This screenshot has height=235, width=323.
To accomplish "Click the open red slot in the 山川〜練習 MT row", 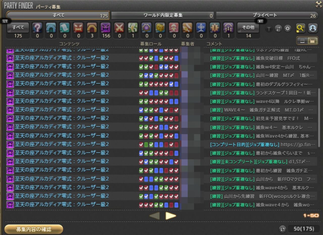I will (x=176, y=76).
